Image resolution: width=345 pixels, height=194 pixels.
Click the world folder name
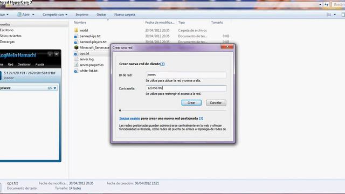tap(84, 30)
